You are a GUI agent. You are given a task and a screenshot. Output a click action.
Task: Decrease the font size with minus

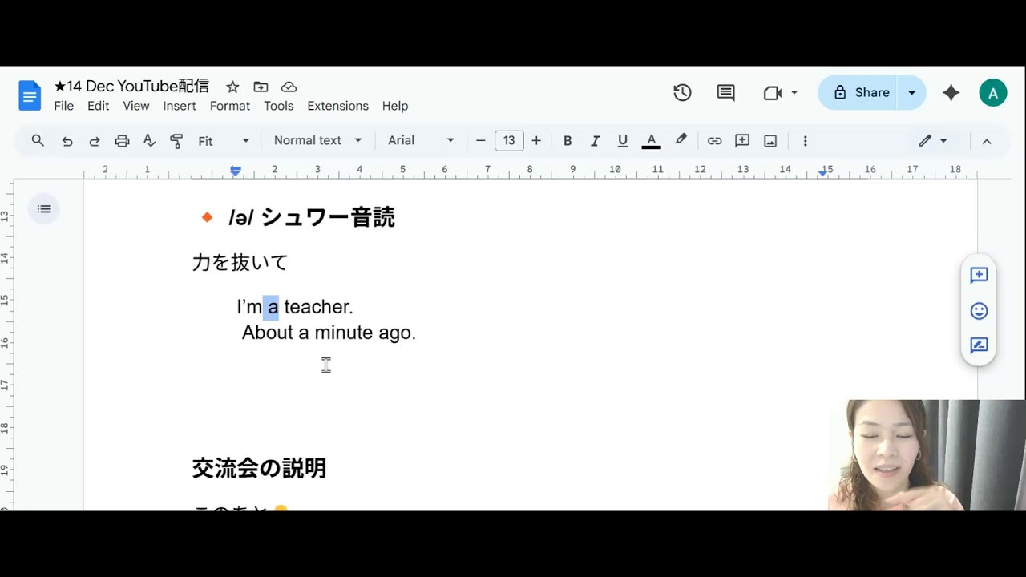[x=481, y=141]
